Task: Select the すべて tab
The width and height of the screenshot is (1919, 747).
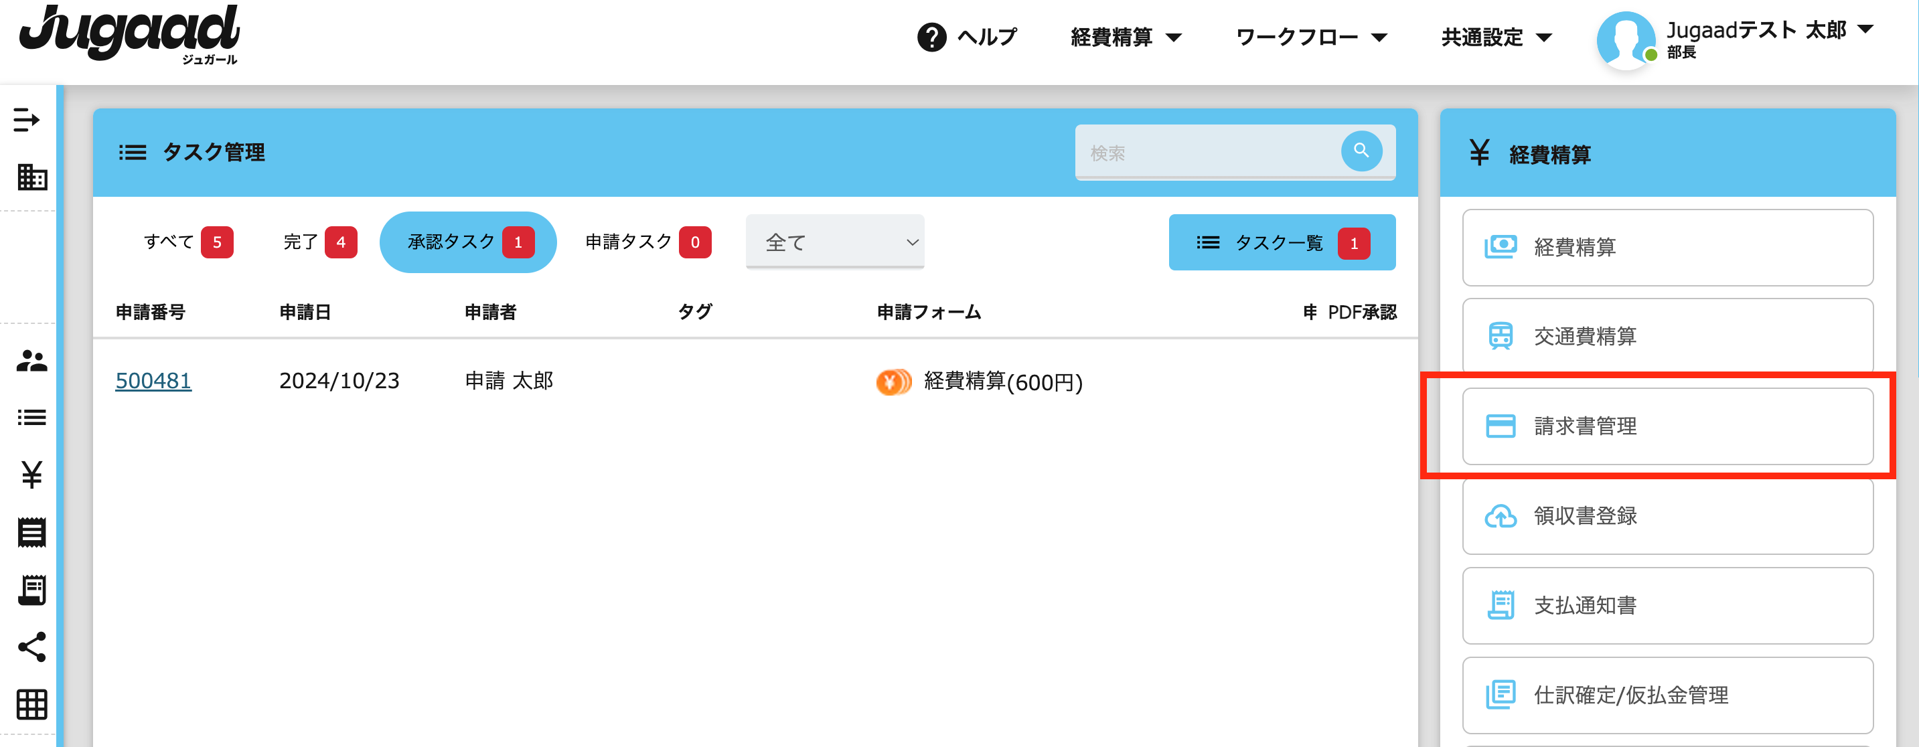Action: (x=187, y=242)
